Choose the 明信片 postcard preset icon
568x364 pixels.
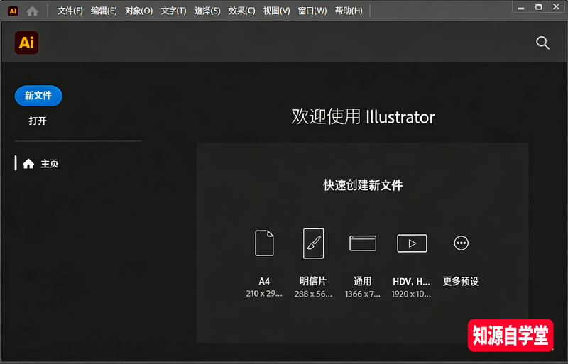[313, 243]
